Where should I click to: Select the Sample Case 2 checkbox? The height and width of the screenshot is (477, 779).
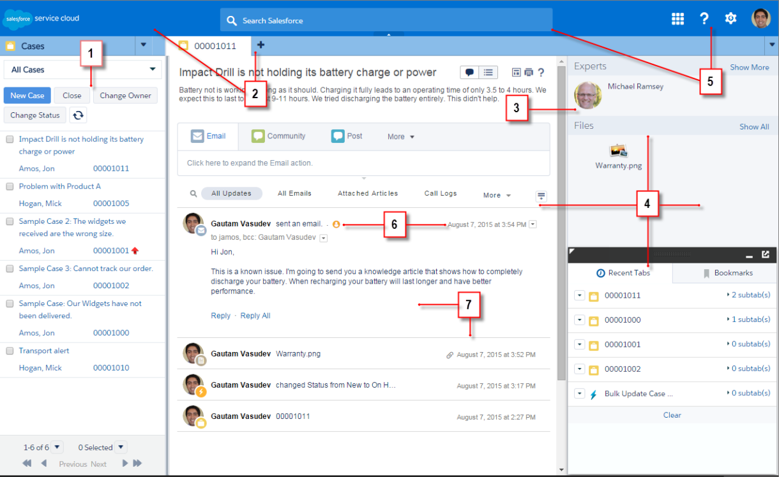pyautogui.click(x=10, y=221)
